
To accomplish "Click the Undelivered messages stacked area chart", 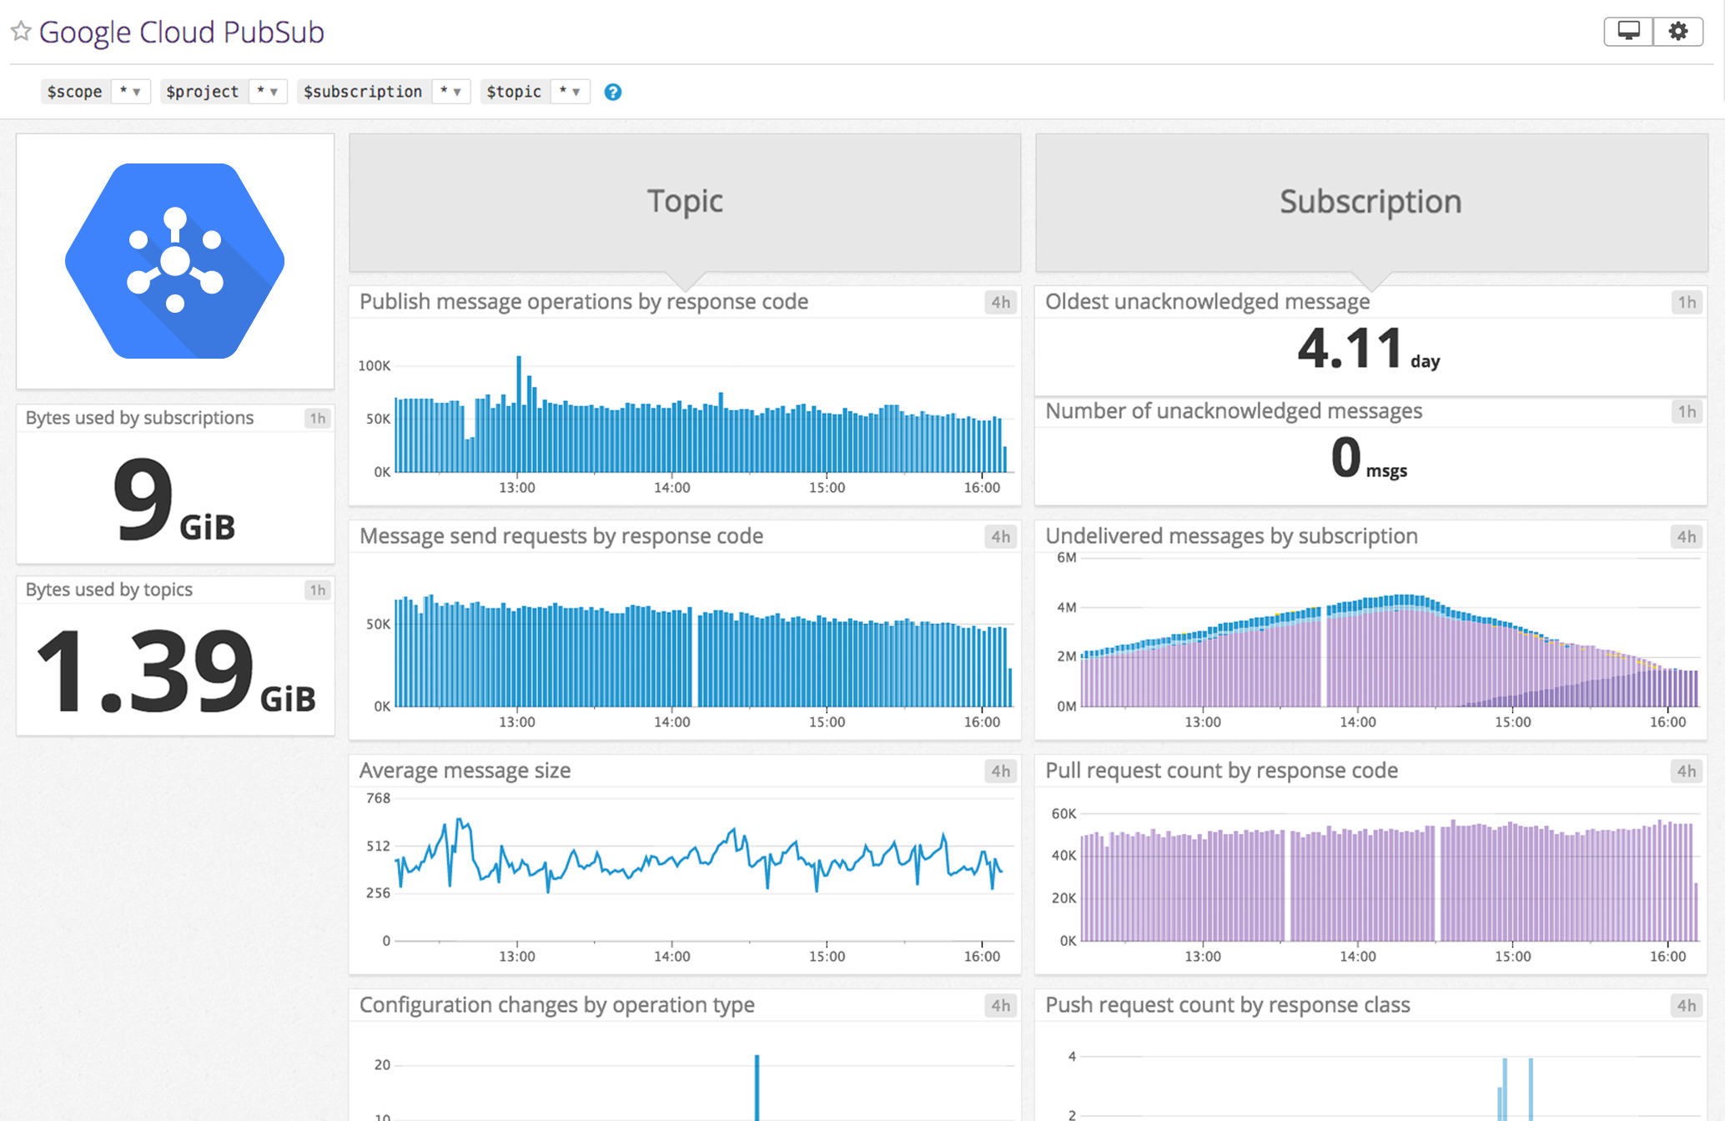I will click(1389, 651).
